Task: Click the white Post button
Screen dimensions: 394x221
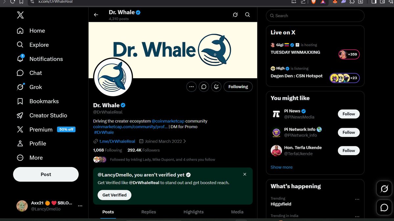Action: pos(46,175)
